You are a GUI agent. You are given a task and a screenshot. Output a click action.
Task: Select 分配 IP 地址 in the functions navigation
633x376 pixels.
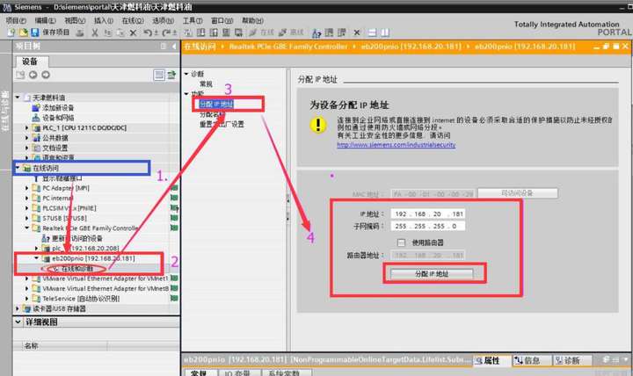[x=216, y=104]
